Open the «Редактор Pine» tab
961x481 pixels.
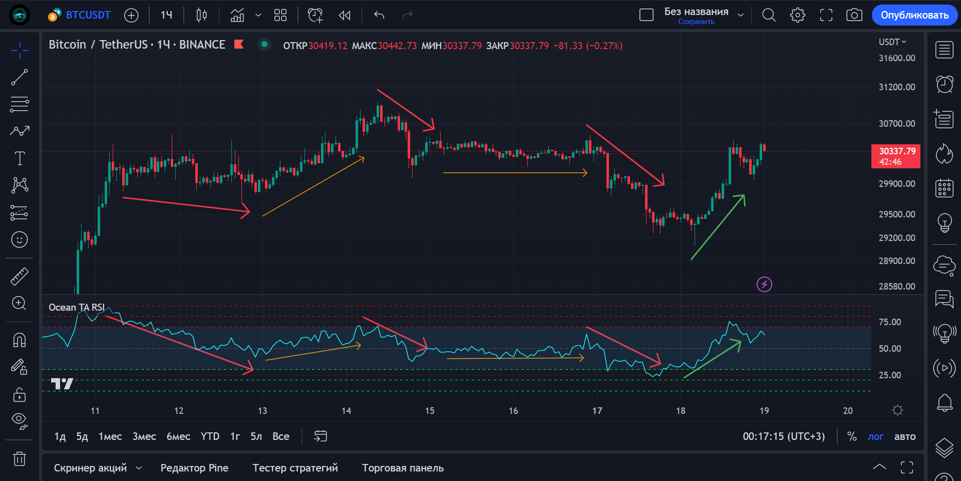(x=194, y=468)
